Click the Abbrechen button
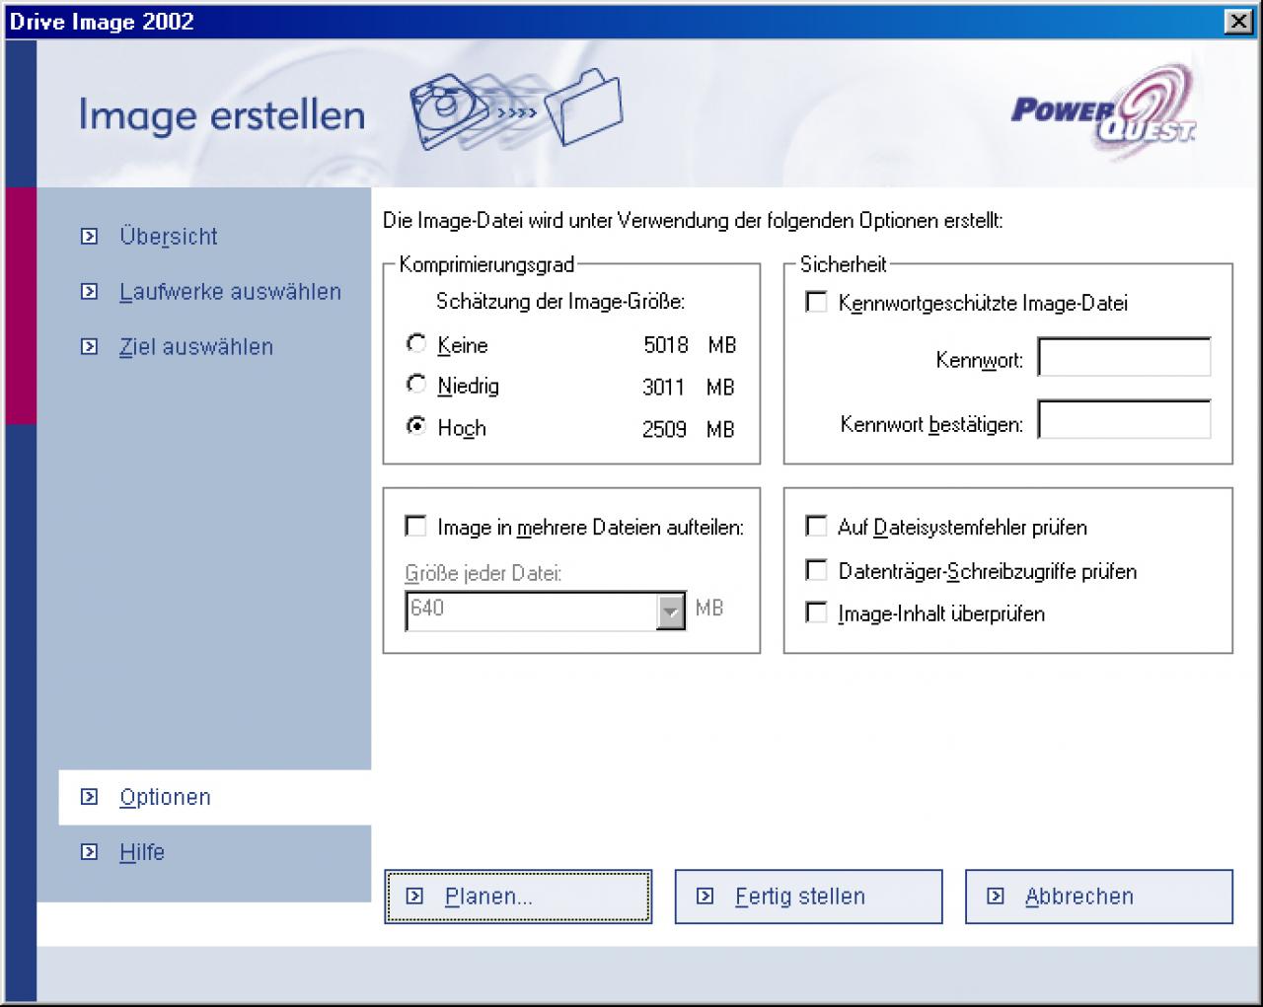 point(1099,897)
